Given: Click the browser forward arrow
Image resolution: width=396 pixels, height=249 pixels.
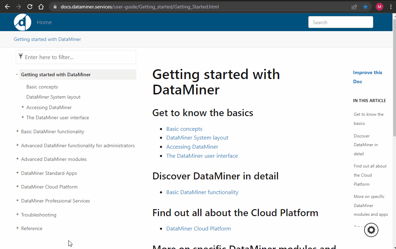Looking at the screenshot, I should [x=19, y=7].
